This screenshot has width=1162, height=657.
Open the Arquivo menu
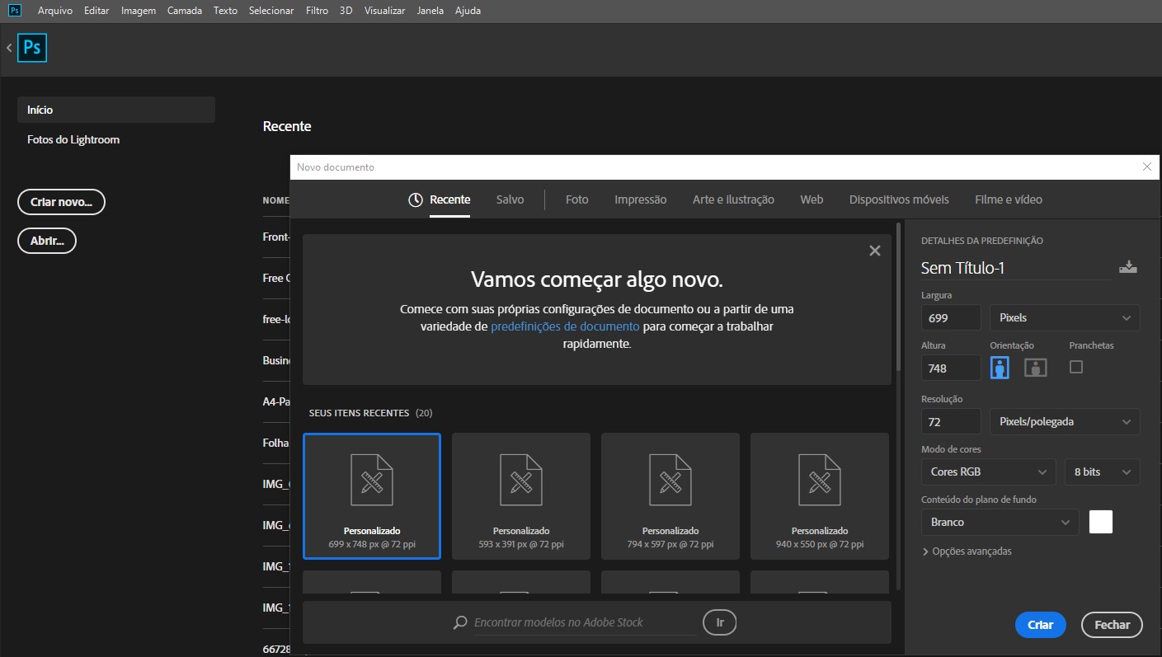coord(55,11)
